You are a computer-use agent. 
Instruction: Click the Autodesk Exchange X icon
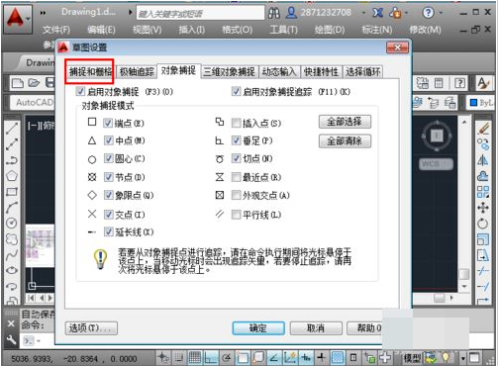point(378,13)
